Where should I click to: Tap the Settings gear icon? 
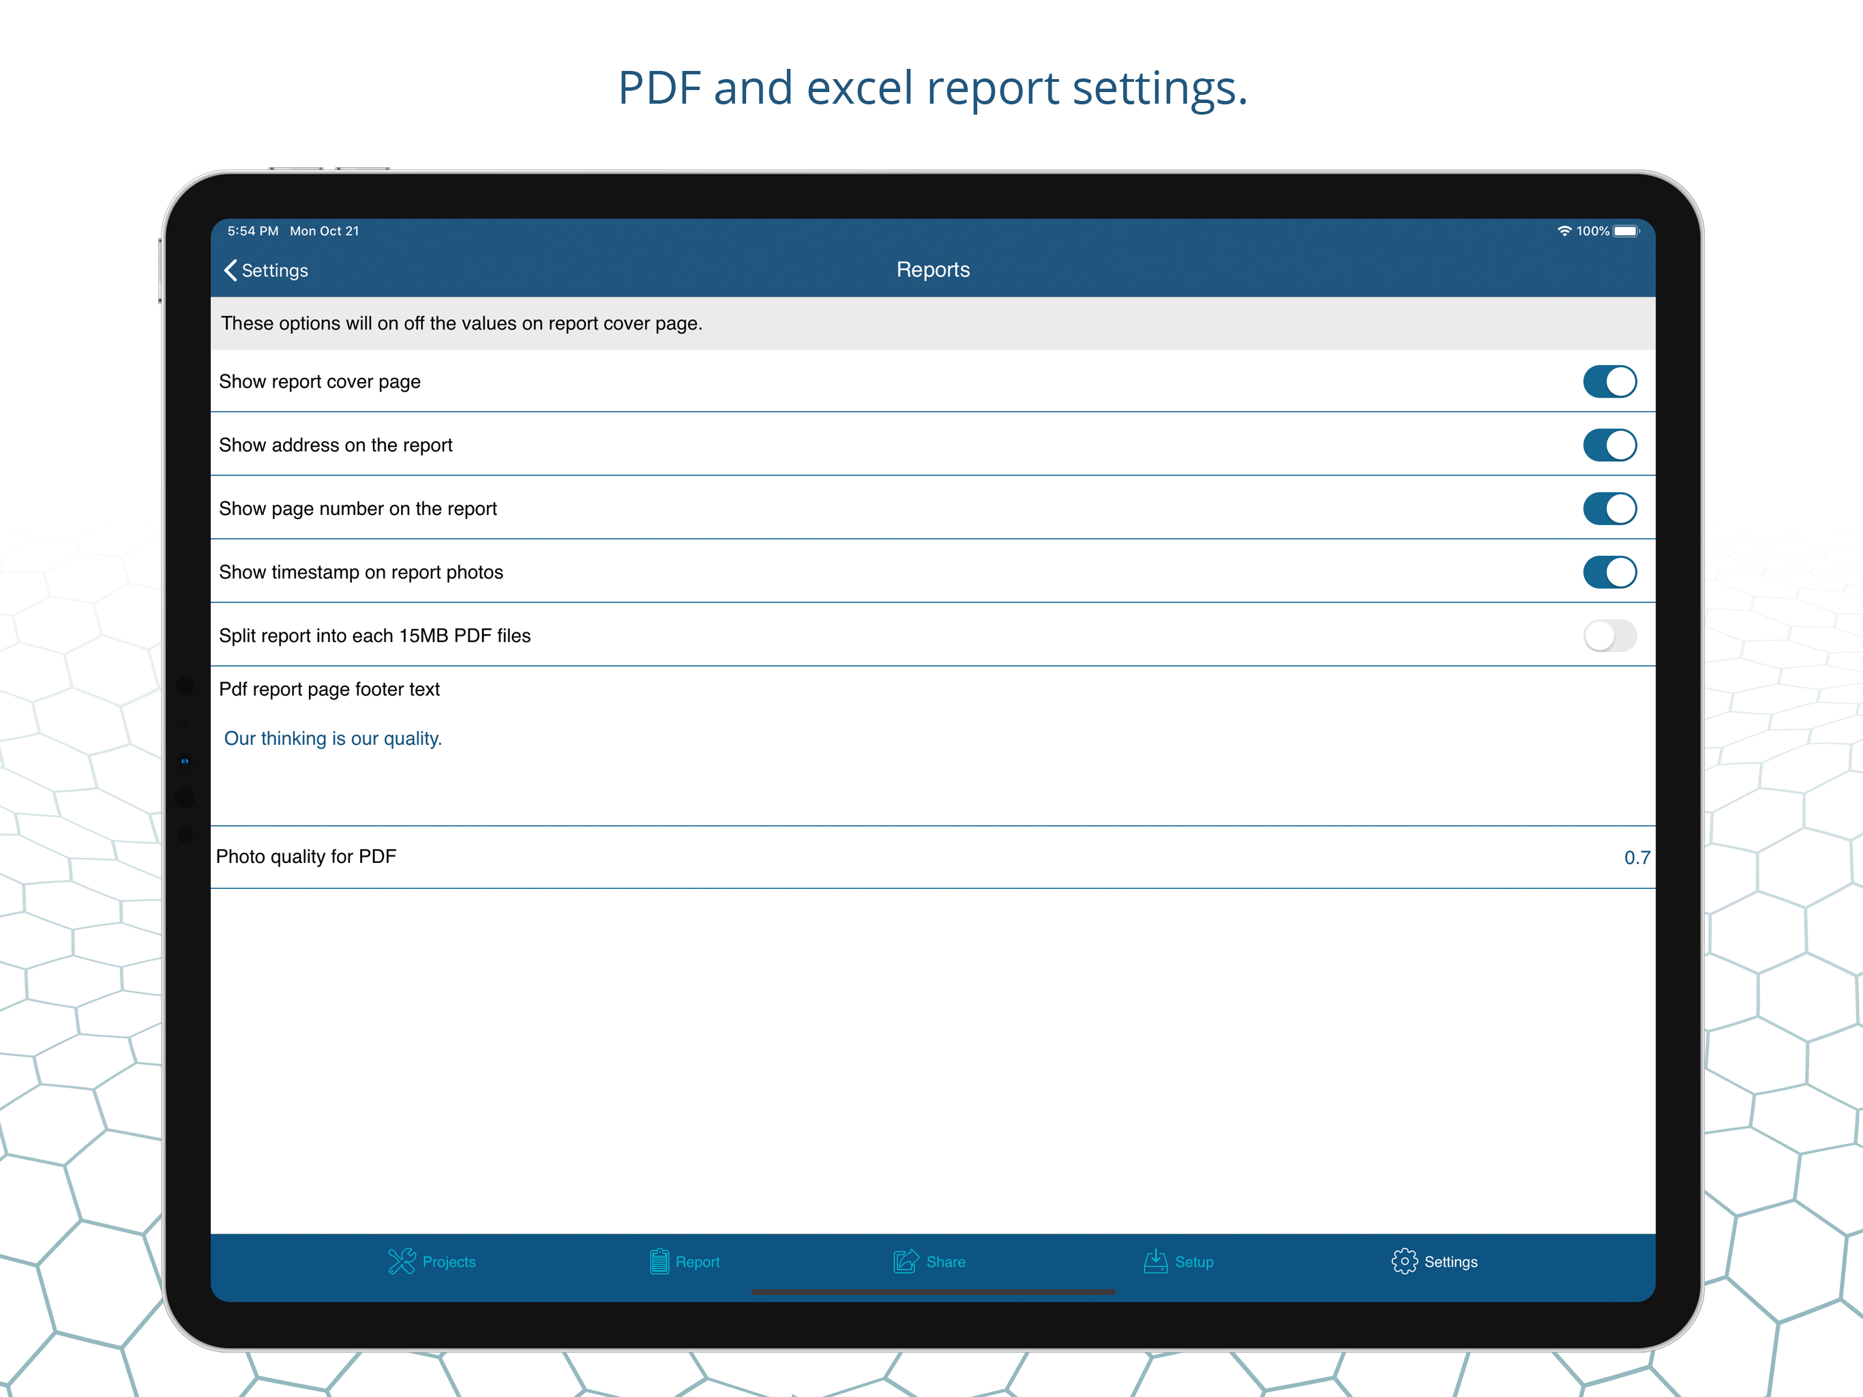1404,1261
